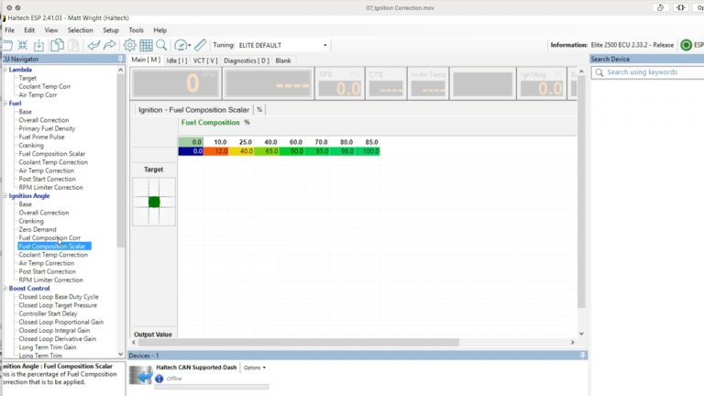Click the green ESP connection status icon
Screen dimensions: 704x396
686,45
